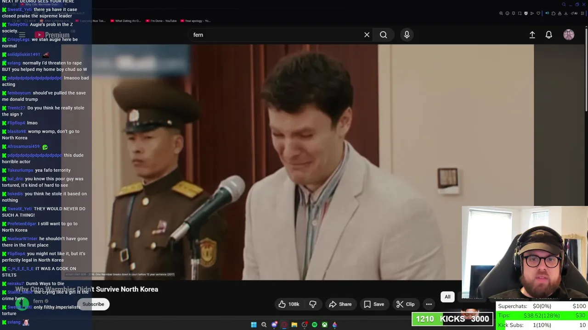Viewport: 588px width, 330px height.
Task: Open Windows taskbar search
Action: coord(264,324)
